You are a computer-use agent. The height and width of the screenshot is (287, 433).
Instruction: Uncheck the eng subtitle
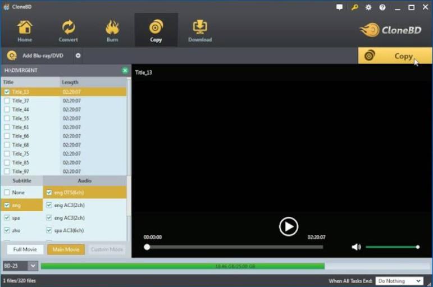7,205
